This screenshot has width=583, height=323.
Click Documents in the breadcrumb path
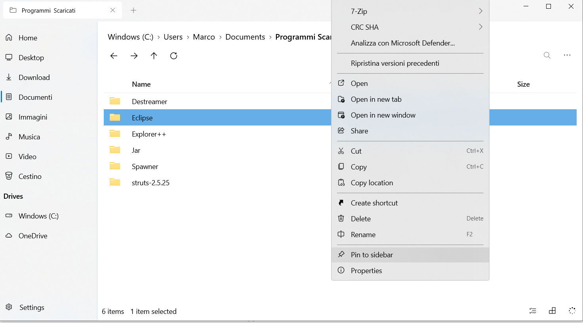245,36
